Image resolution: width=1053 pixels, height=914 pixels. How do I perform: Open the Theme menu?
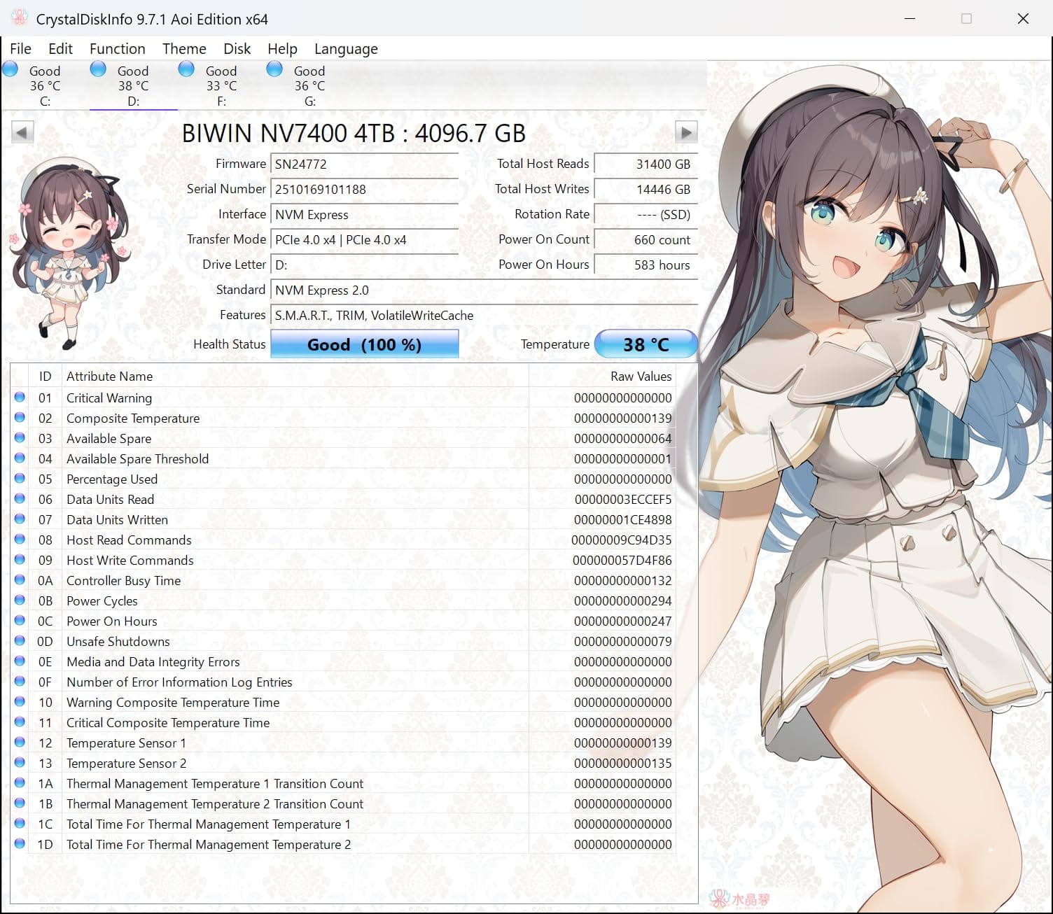click(184, 49)
